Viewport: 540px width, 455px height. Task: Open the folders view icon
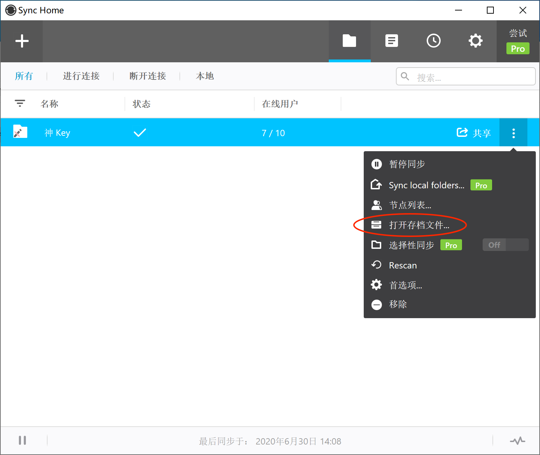tap(349, 41)
